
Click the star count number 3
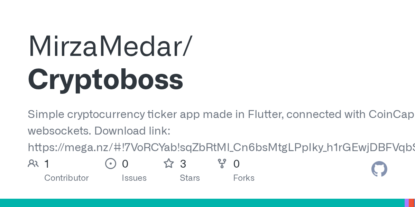click(183, 164)
